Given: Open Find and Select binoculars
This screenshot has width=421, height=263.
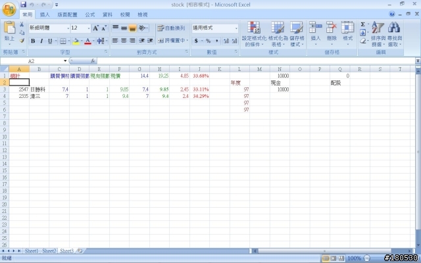Looking at the screenshot, I should click(394, 34).
